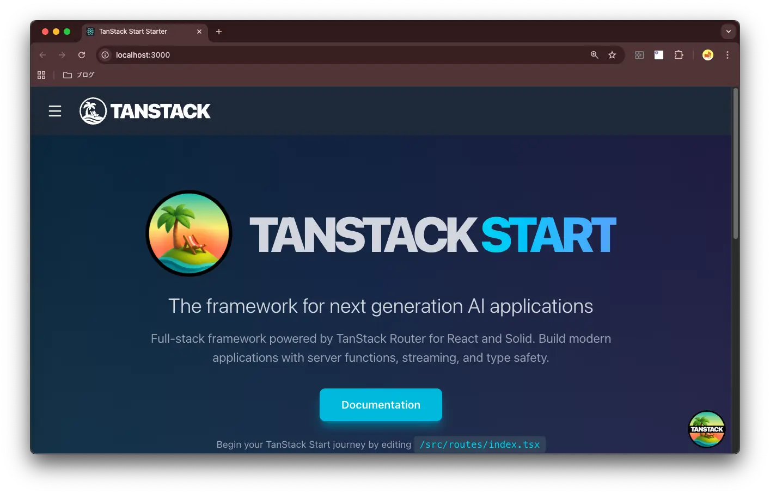Open the hamburger navigation menu
Viewport: 770px width, 494px height.
coord(55,111)
